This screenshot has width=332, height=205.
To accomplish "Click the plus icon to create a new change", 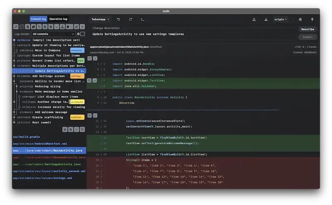I will click(82, 27).
